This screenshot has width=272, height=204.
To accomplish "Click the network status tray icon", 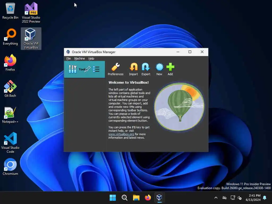I will point(233,198).
